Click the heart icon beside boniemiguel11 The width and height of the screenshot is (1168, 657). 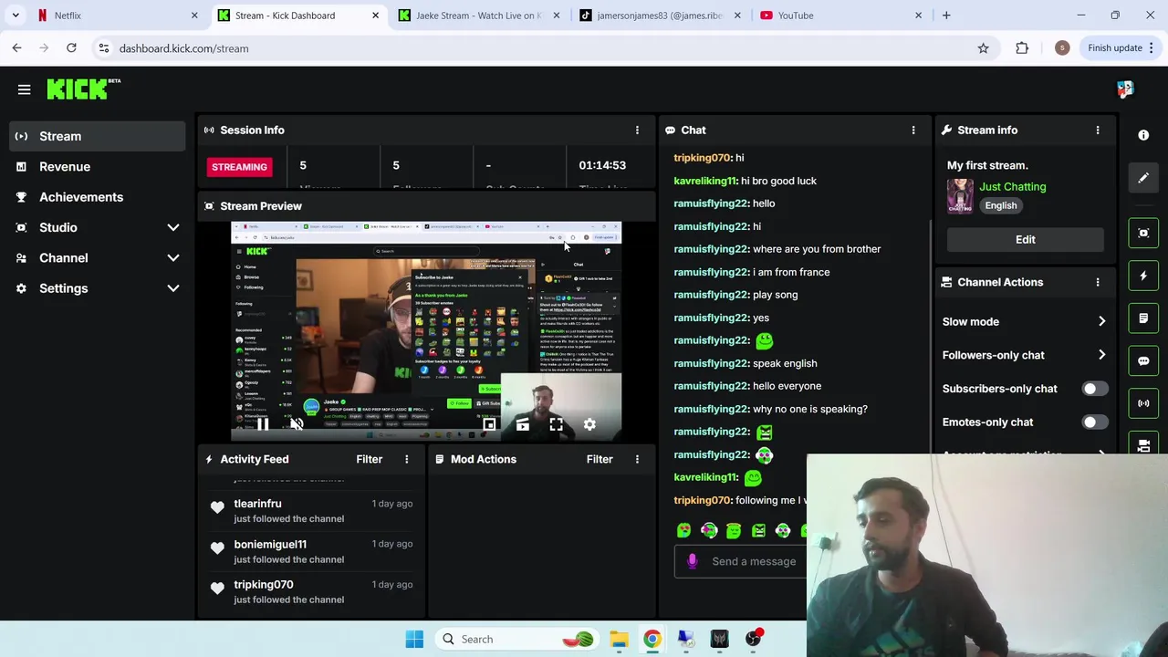217,548
